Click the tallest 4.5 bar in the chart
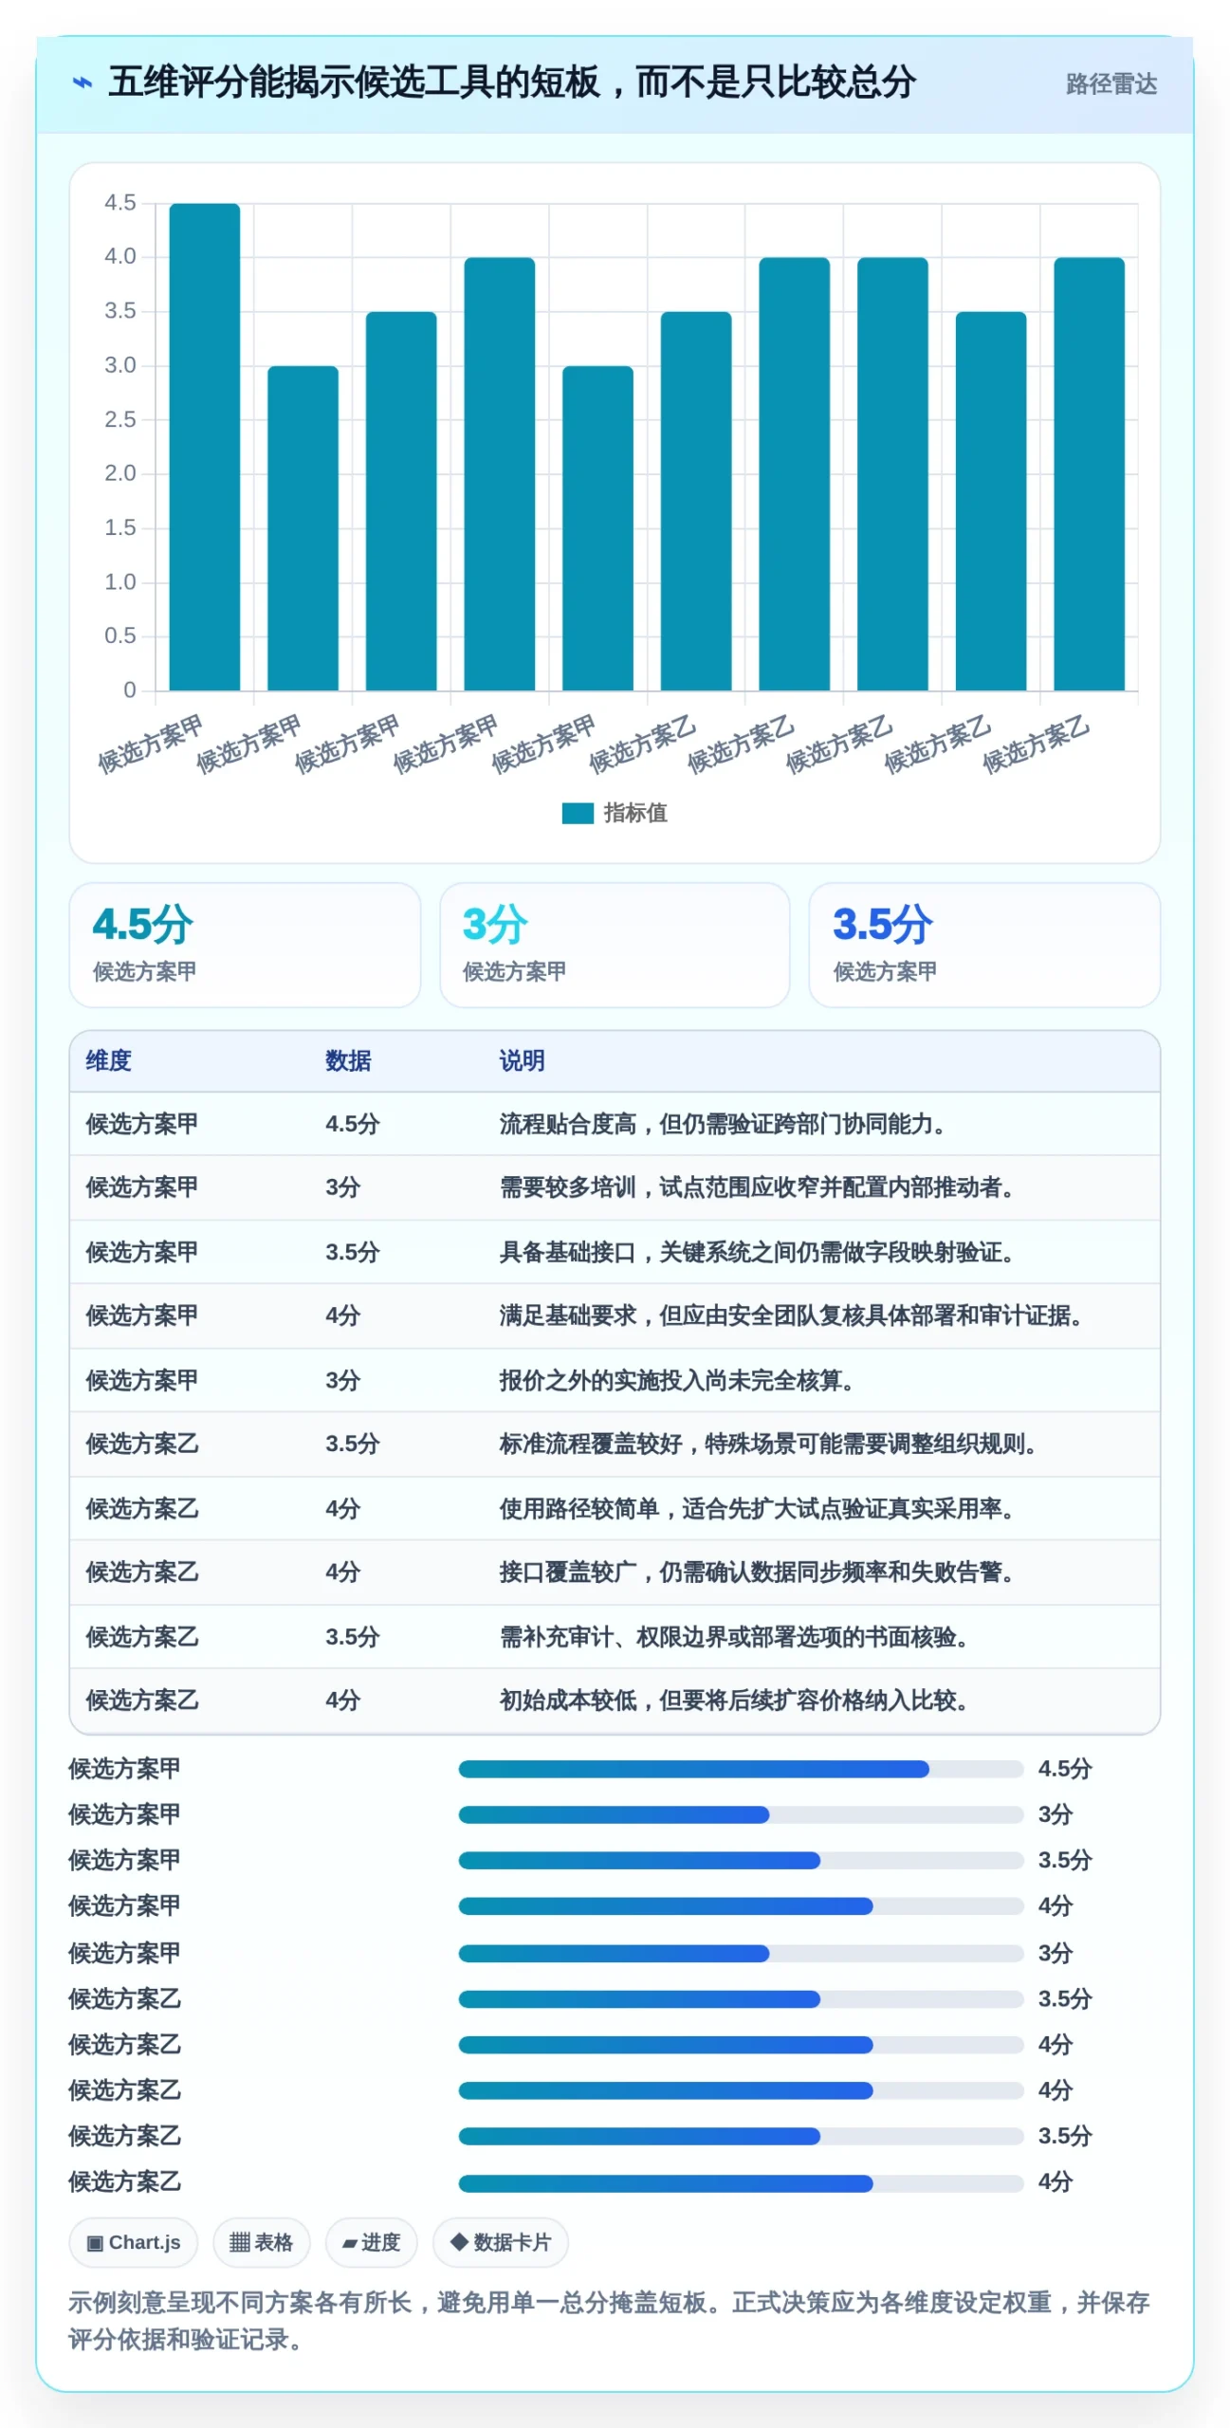The image size is (1230, 2428). point(204,446)
